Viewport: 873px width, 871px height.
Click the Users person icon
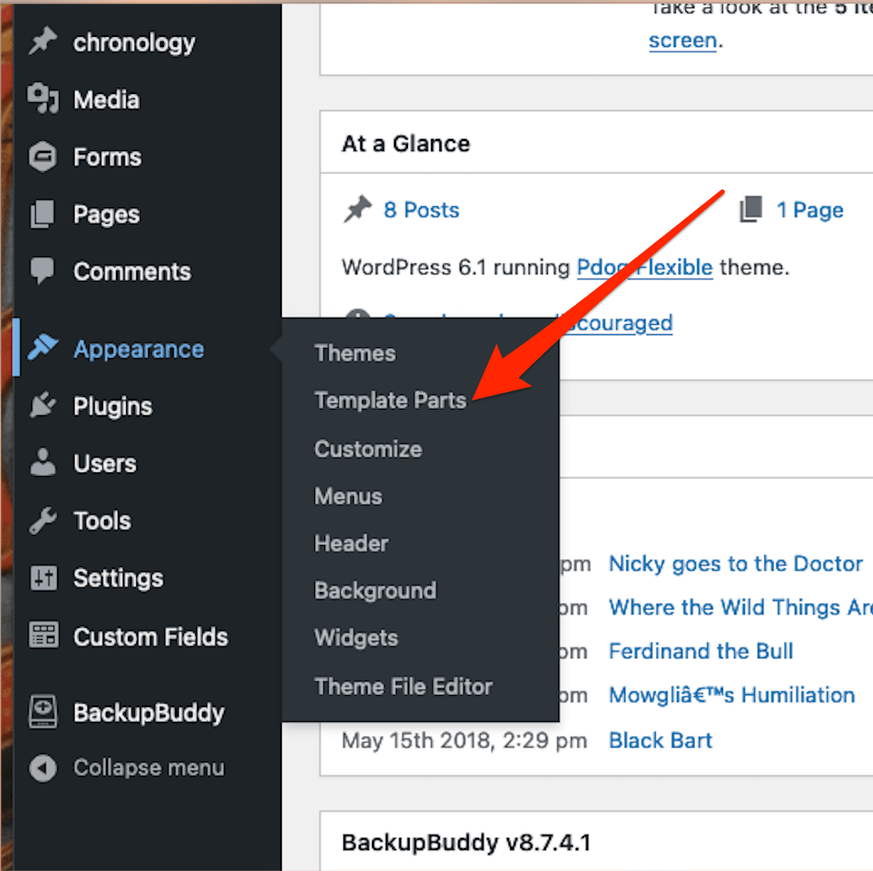tap(43, 463)
